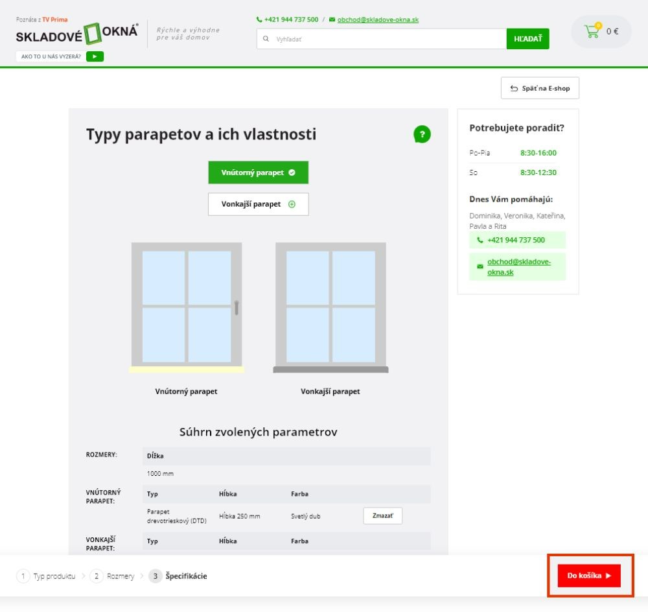Click Zmazať to remove inner sill
Viewport: 648px width, 612px height.
[x=382, y=516]
